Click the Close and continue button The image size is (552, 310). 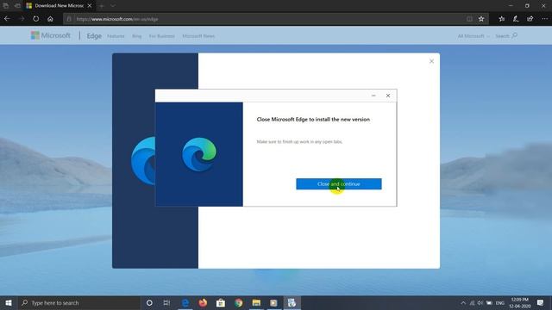coord(339,183)
